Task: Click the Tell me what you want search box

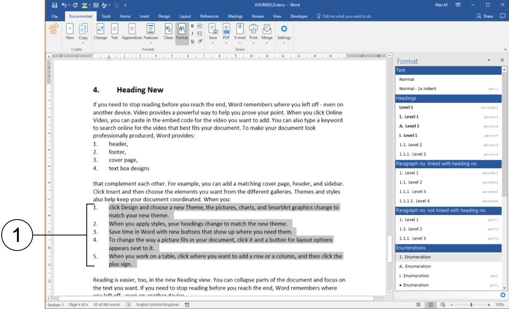Action: click(344, 16)
